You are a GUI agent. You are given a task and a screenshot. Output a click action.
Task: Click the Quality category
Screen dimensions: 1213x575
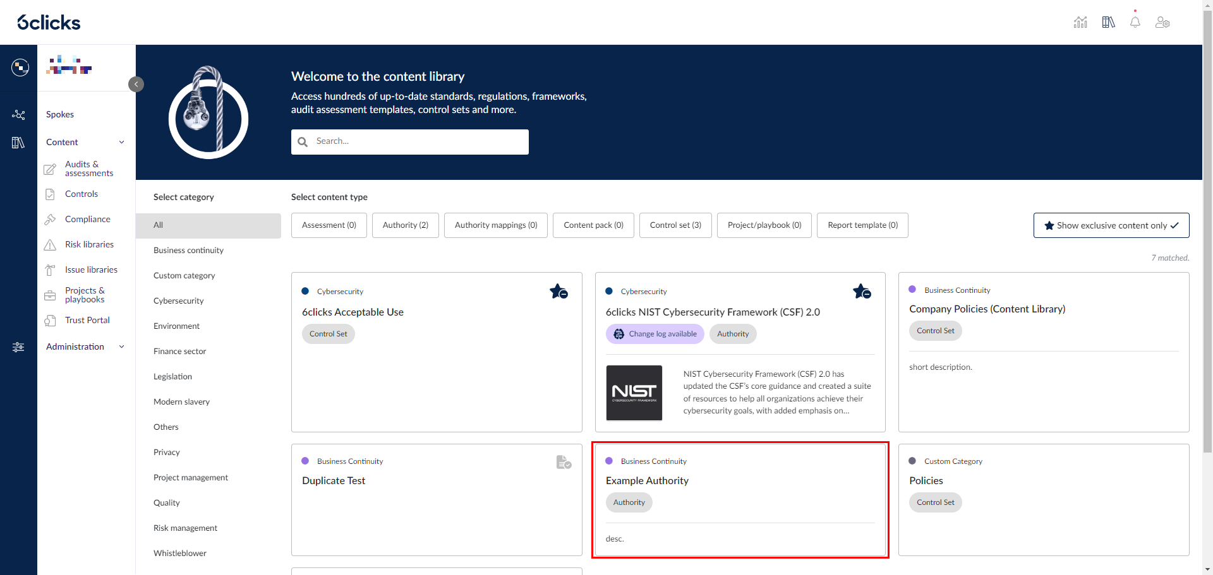[166, 503]
